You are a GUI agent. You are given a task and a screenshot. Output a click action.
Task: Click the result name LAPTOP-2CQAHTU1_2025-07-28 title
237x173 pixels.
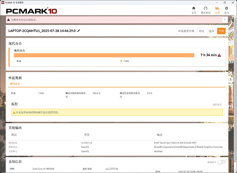point(42,31)
